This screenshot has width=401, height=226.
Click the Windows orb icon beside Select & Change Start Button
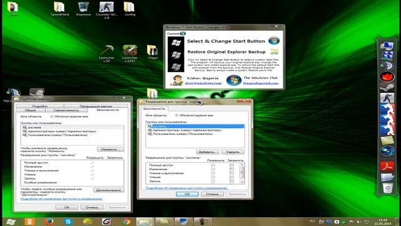(274, 41)
